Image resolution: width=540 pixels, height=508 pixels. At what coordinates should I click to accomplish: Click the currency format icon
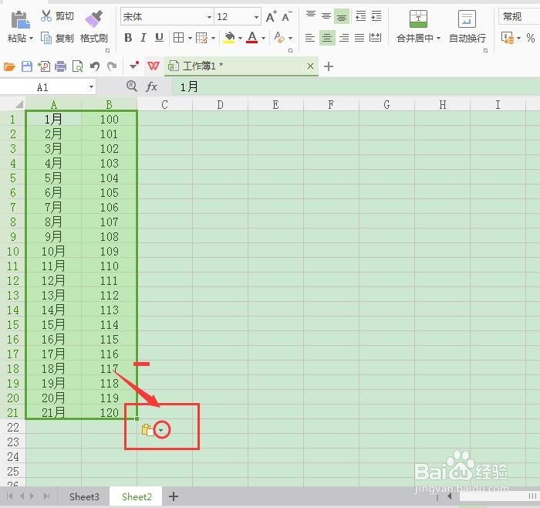pyautogui.click(x=508, y=38)
